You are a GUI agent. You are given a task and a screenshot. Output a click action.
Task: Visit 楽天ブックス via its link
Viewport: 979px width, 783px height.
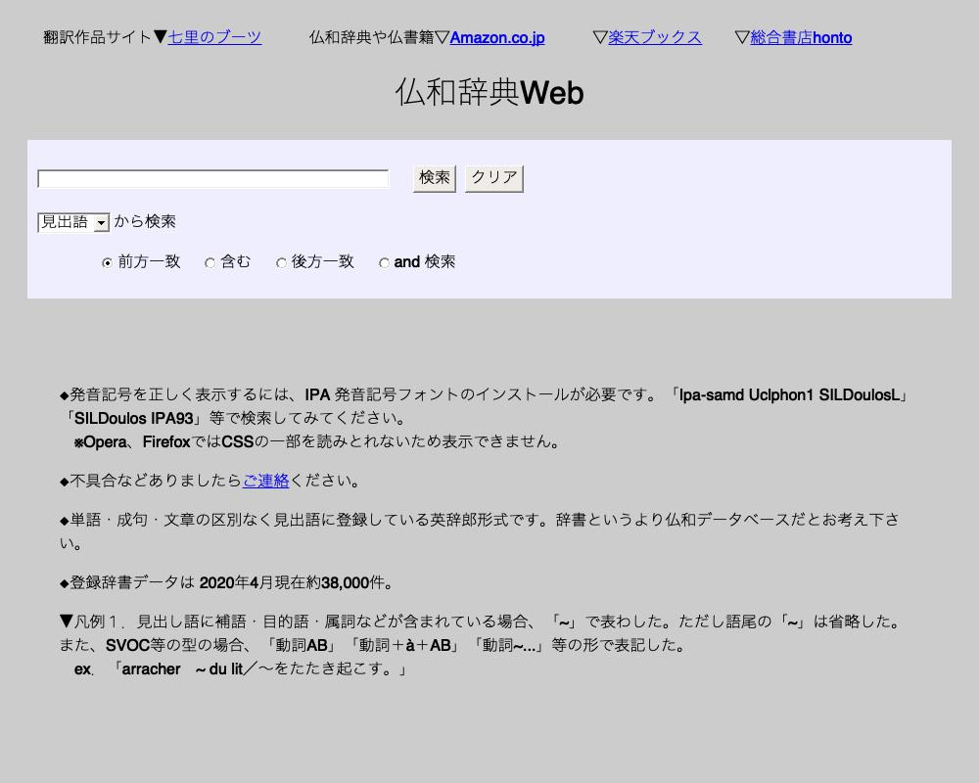pyautogui.click(x=654, y=38)
